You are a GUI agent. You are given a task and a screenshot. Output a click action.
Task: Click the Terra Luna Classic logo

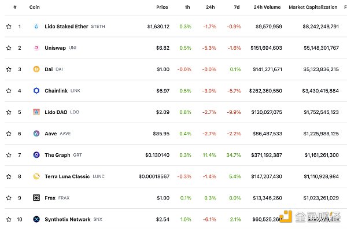pyautogui.click(x=36, y=176)
